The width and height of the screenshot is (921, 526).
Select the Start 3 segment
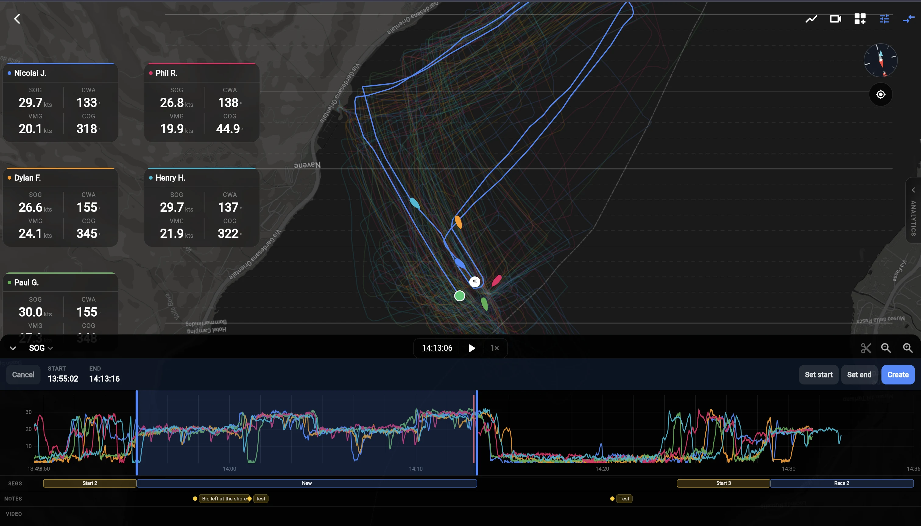[723, 483]
